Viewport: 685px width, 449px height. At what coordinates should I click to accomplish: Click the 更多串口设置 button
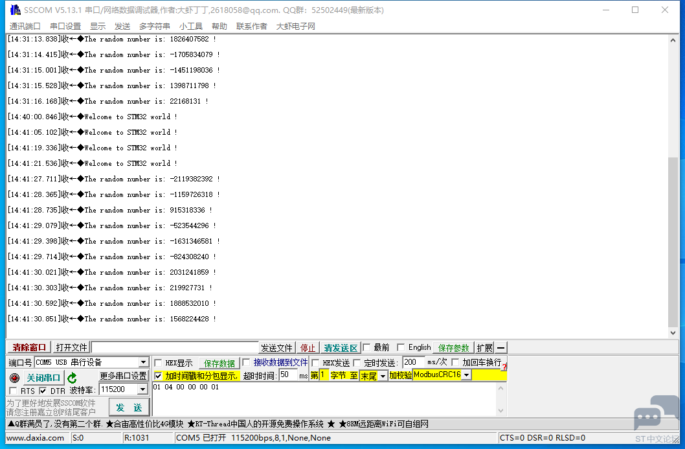tap(123, 376)
